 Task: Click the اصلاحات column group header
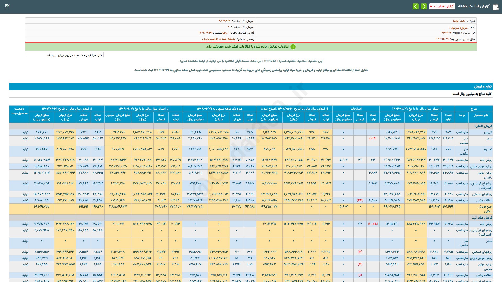tap(356, 109)
